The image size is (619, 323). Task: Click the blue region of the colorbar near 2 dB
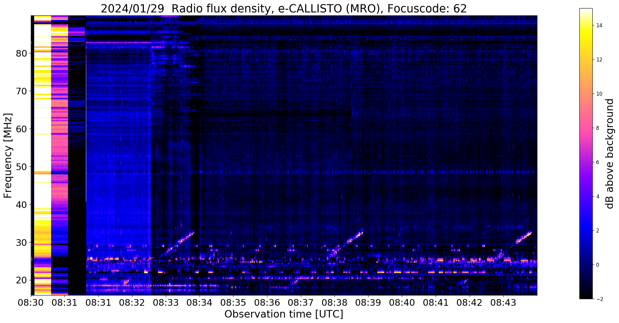coord(586,231)
